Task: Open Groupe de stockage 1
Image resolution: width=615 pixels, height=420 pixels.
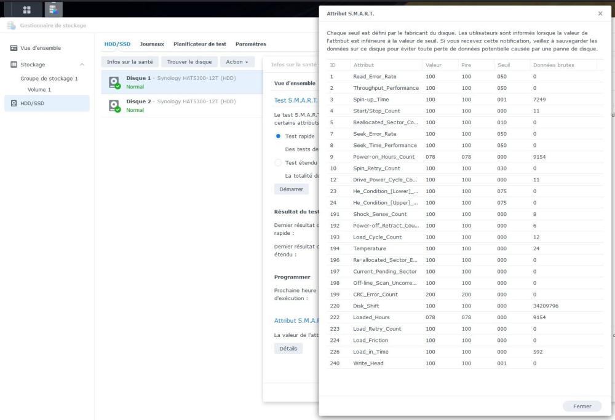Action: [49, 79]
